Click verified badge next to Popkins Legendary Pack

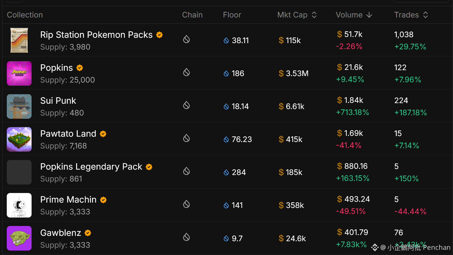pos(149,167)
